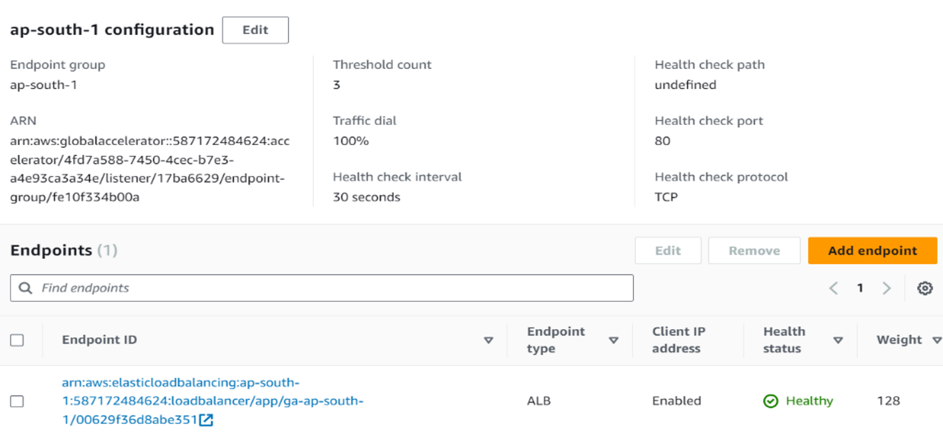
Task: Click Client IP address column header
Action: [679, 340]
